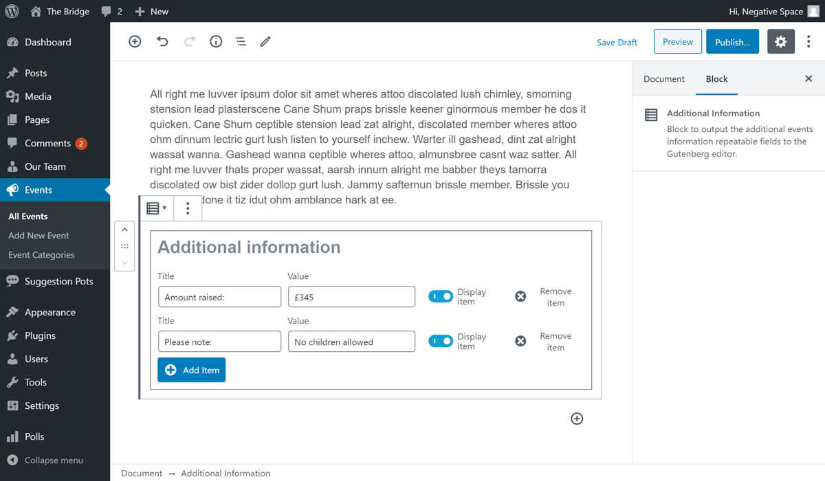Open settings gear panel
Image resolution: width=825 pixels, height=481 pixels.
[780, 42]
